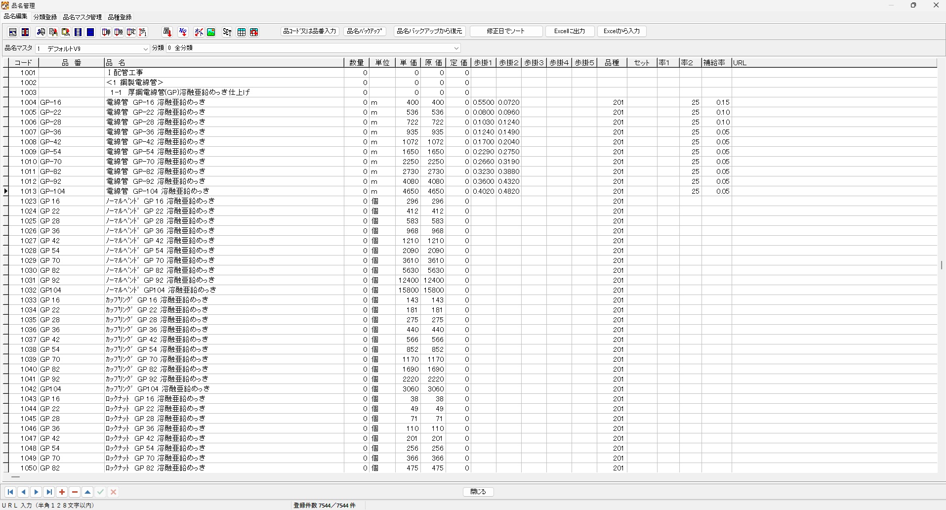Viewport: 946px width, 510px height.
Task: Click the Excelから入力 button
Action: [x=622, y=31]
